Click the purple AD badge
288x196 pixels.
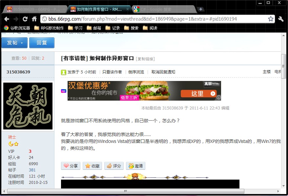point(64,91)
